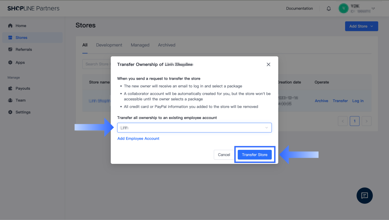
Task: Close the Transfer Ownership dialog
Action: coord(268,64)
